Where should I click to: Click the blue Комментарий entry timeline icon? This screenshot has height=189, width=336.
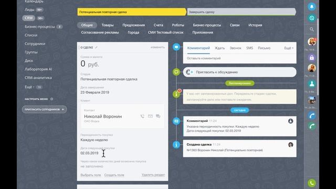[x=176, y=121]
